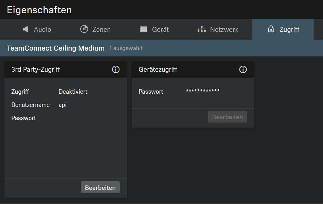Click the lock icon on Zugriff tab
The image size is (323, 204).
(271, 29)
